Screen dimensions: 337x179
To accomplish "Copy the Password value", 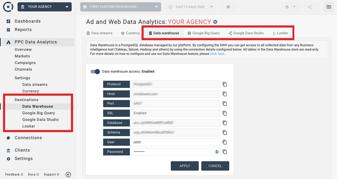I will pos(225,152).
